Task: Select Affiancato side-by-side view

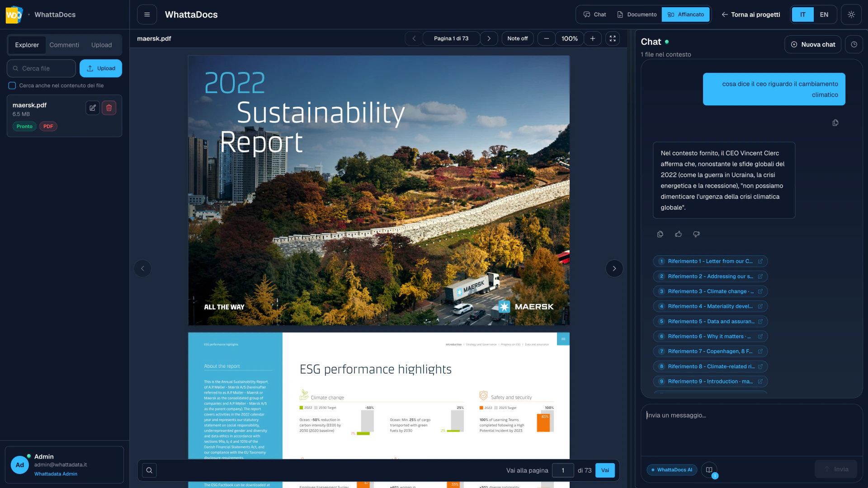Action: [x=686, y=14]
